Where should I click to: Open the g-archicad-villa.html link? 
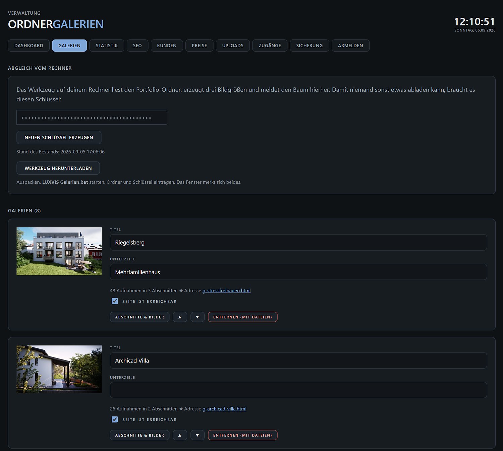click(224, 409)
